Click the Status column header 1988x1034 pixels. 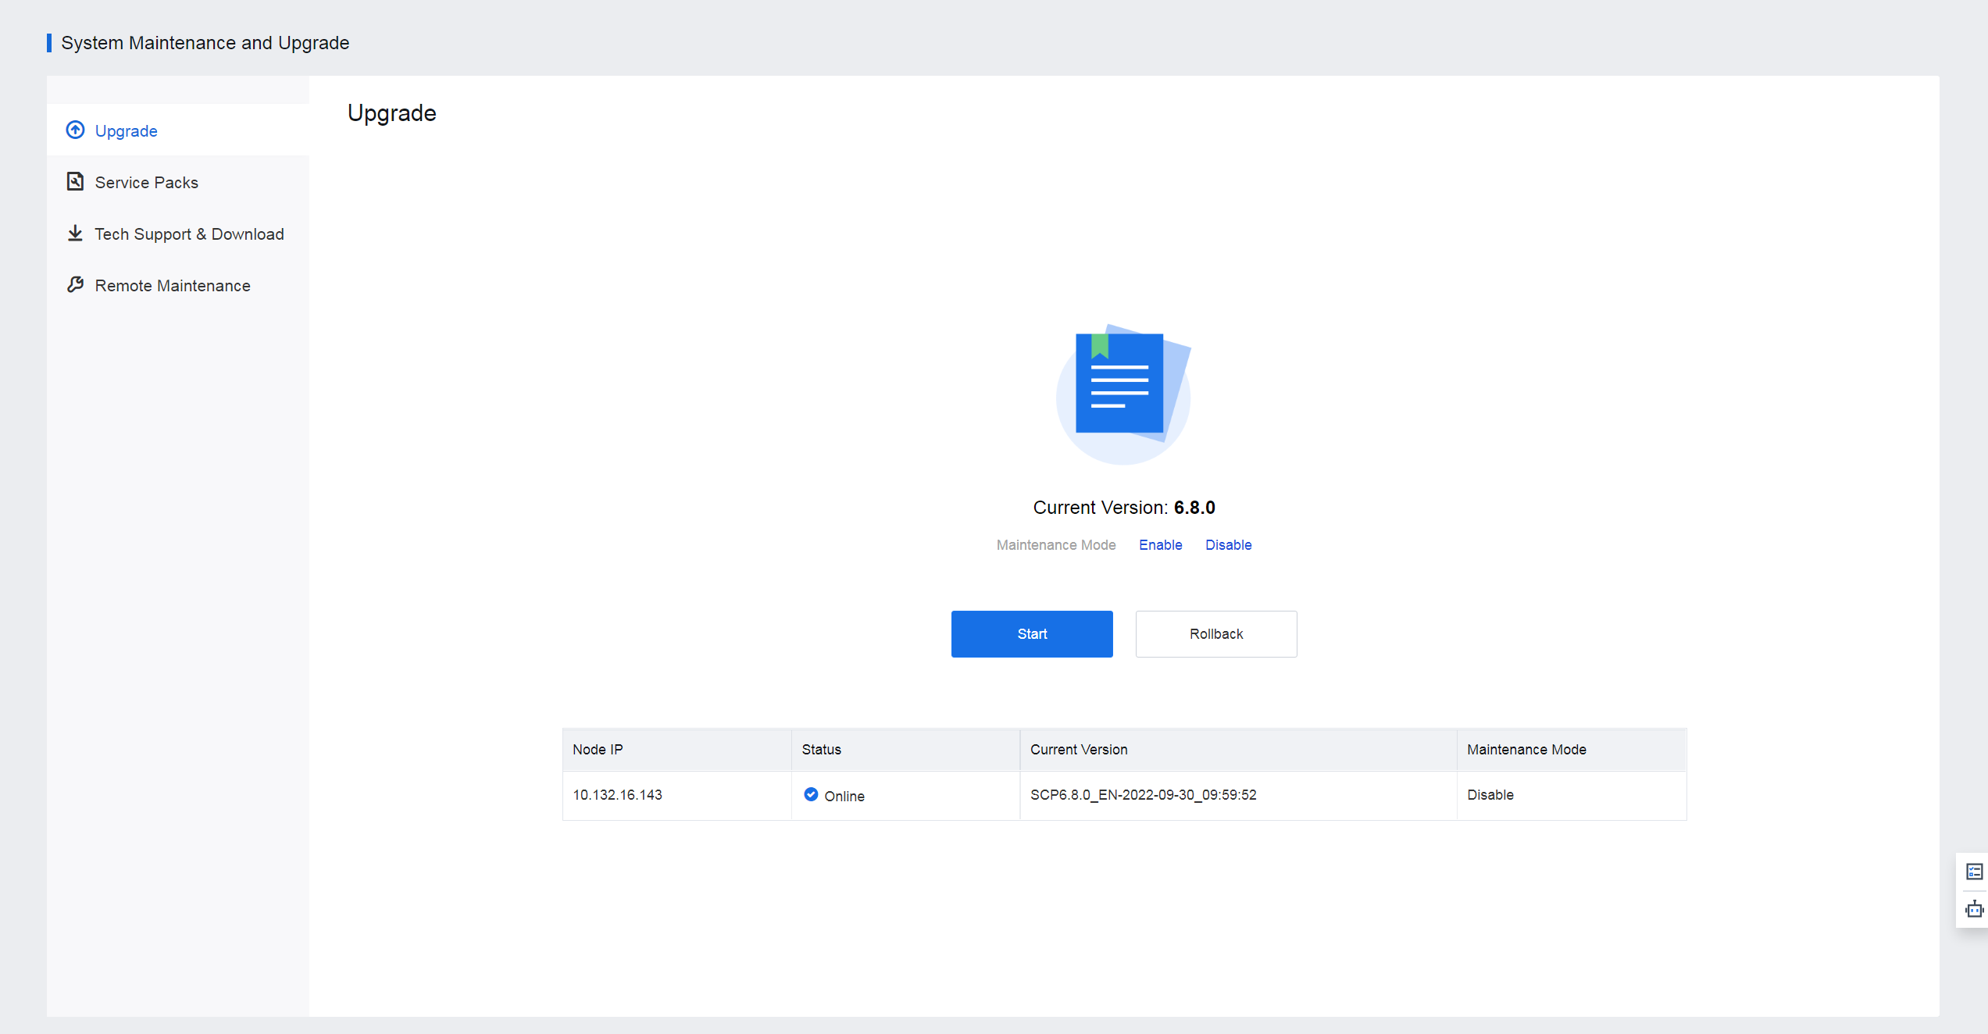pos(821,750)
